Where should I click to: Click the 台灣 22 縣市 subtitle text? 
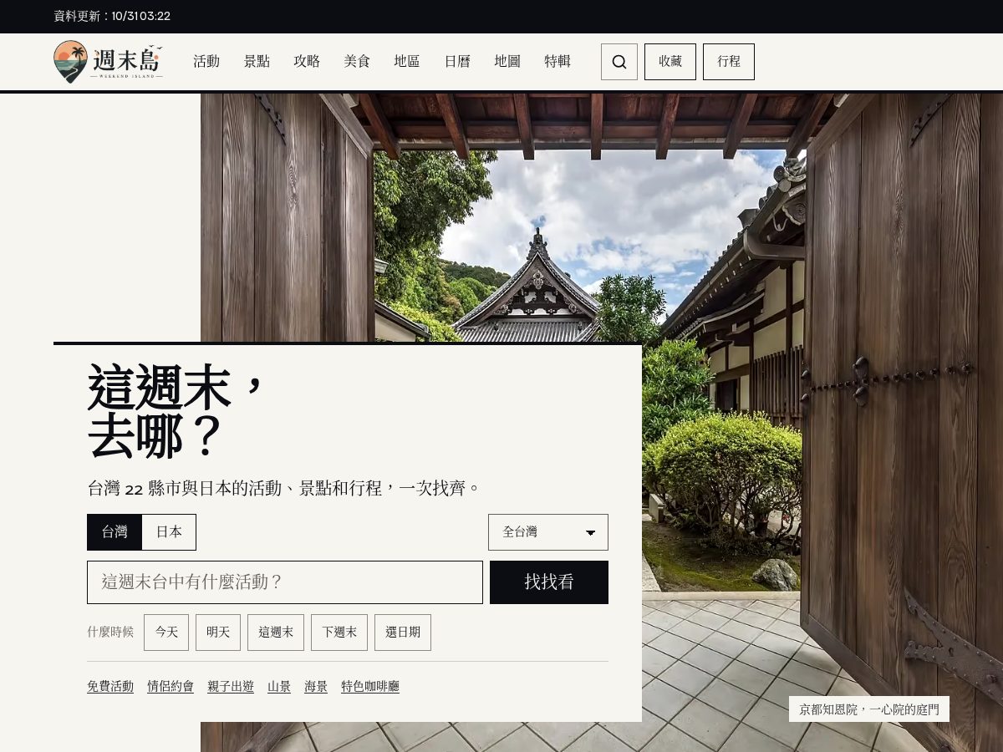[283, 489]
